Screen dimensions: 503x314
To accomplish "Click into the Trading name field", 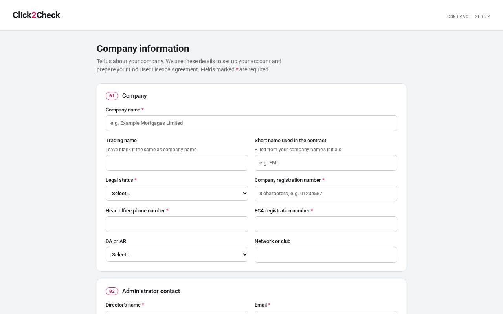I will coord(177,163).
